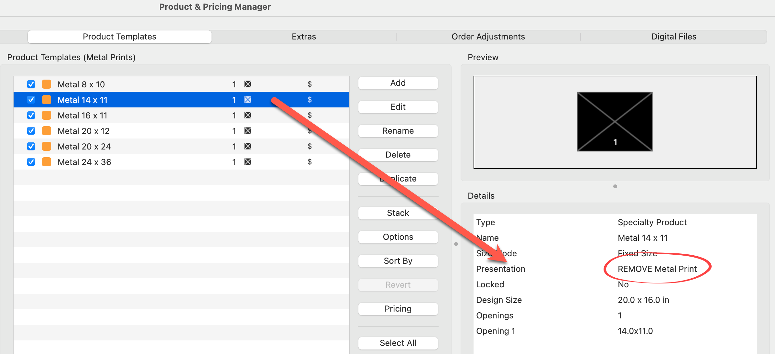The image size is (775, 354).
Task: Open the Options button menu
Action: (x=398, y=237)
